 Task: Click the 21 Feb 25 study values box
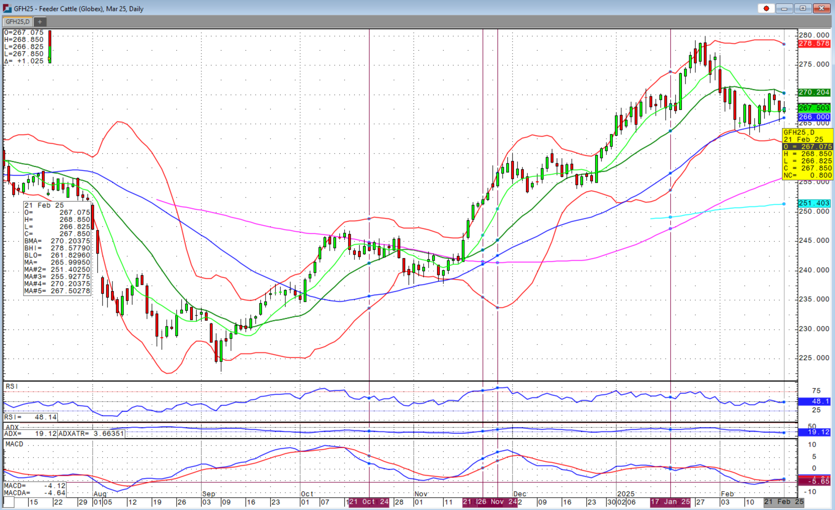[57, 248]
